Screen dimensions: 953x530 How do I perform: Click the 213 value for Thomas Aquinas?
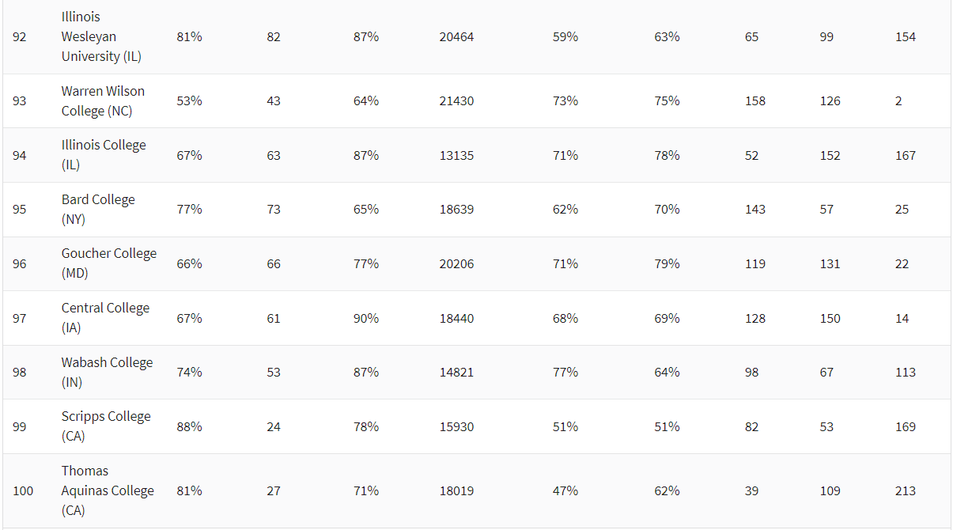pos(905,490)
